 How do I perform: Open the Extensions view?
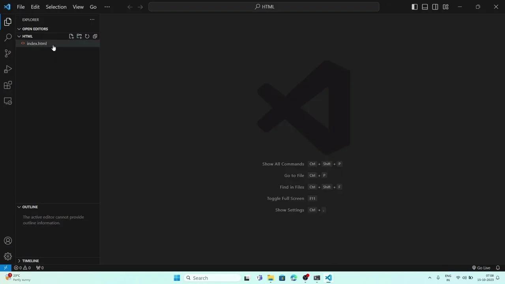pos(7,85)
